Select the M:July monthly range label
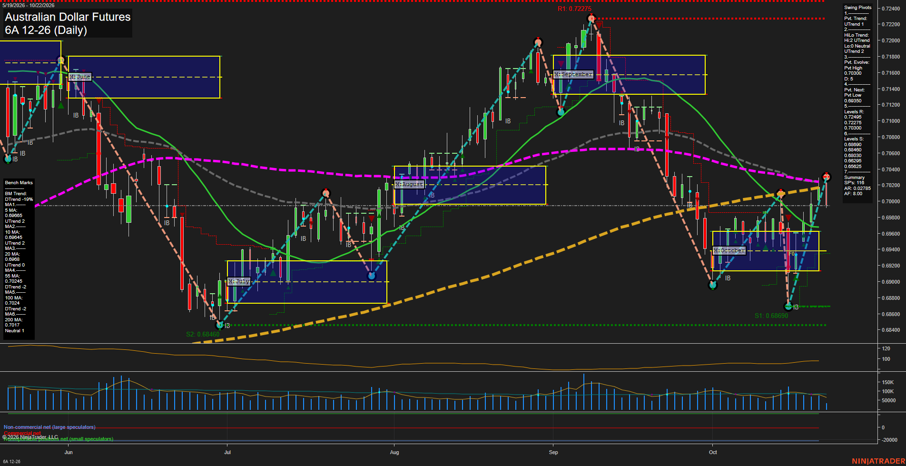The width and height of the screenshot is (906, 466). [x=239, y=281]
